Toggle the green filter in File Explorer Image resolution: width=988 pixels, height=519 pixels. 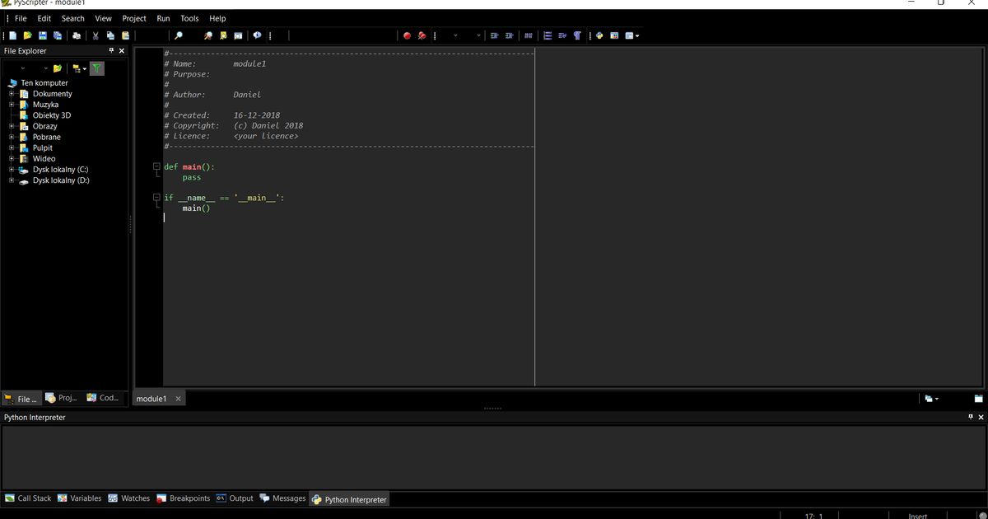96,68
